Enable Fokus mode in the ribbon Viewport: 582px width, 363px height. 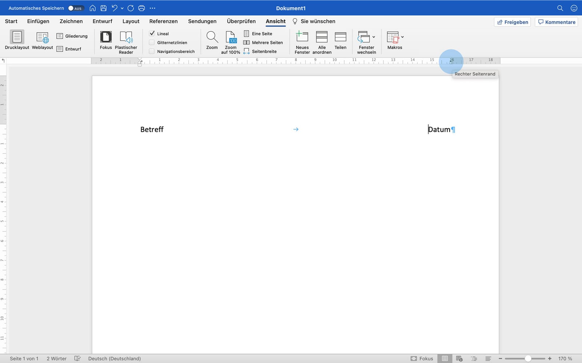tap(106, 40)
